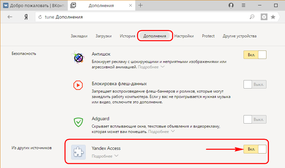Expand 'Подробнее' under Yandex Access
The height and width of the screenshot is (168, 285).
coord(105,156)
